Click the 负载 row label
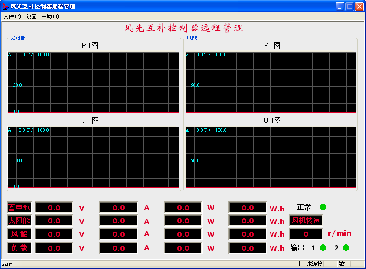 click(19, 248)
